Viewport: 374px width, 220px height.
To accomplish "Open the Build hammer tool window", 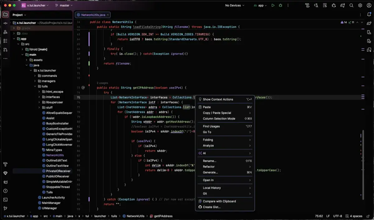I will point(5,165).
